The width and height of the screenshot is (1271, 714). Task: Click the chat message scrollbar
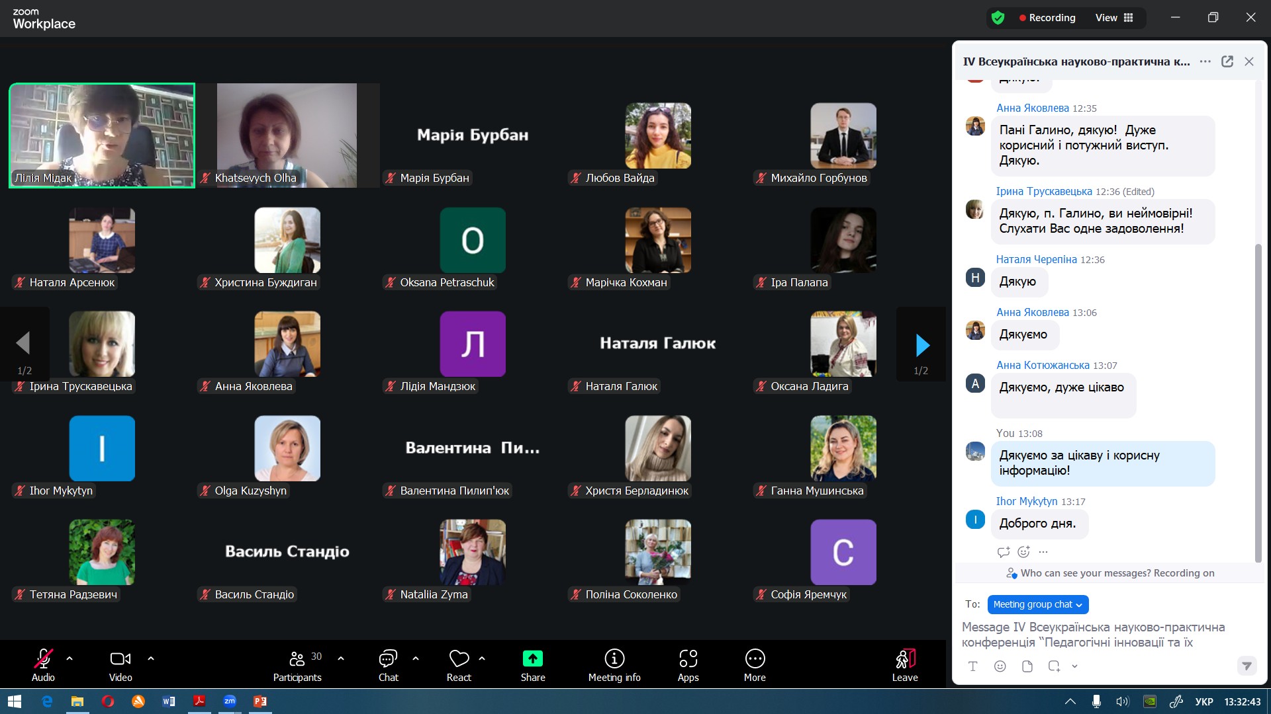click(1258, 403)
